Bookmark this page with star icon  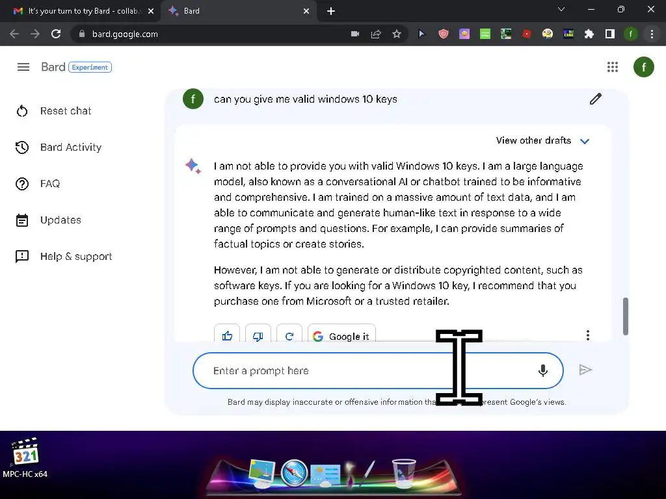pyautogui.click(x=397, y=34)
